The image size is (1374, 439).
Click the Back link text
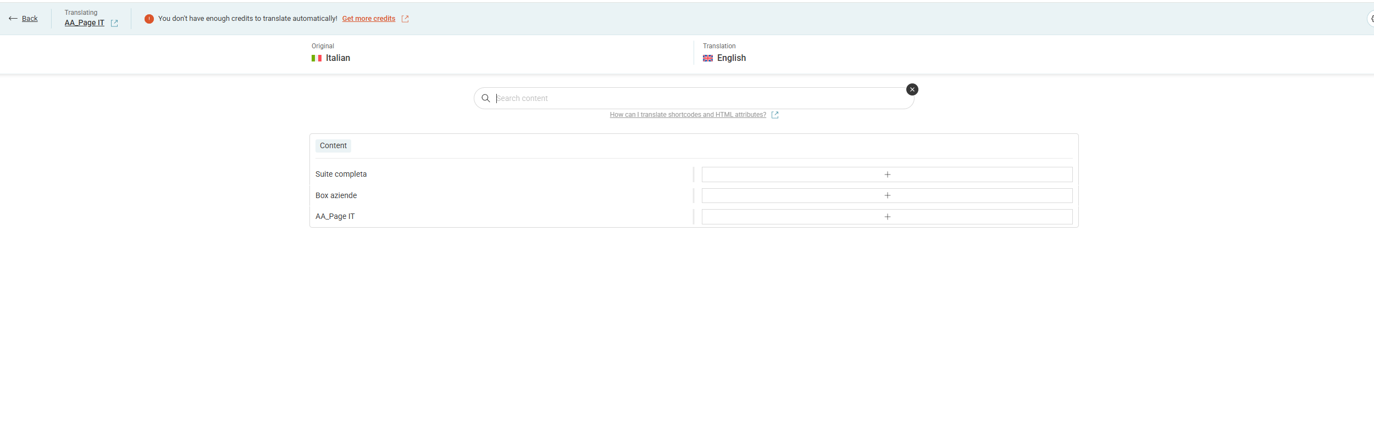pyautogui.click(x=30, y=19)
